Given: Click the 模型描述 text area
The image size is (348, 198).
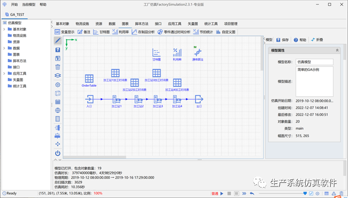Looking at the screenshot, I should tap(315, 81).
